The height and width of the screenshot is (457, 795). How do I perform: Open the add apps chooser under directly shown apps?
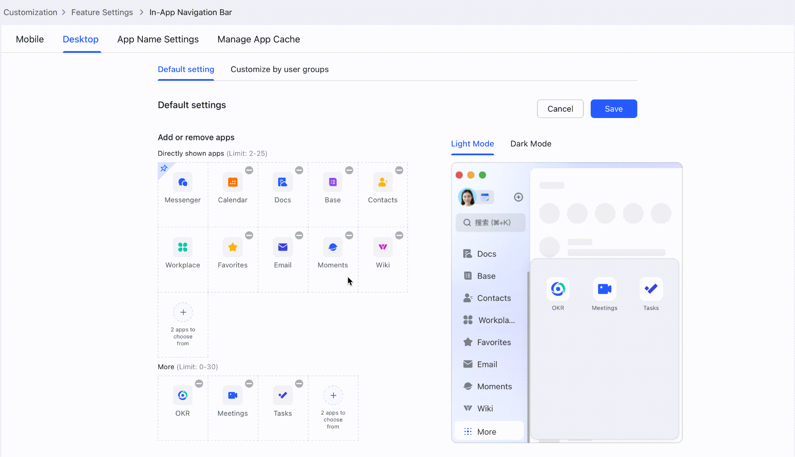click(x=183, y=312)
